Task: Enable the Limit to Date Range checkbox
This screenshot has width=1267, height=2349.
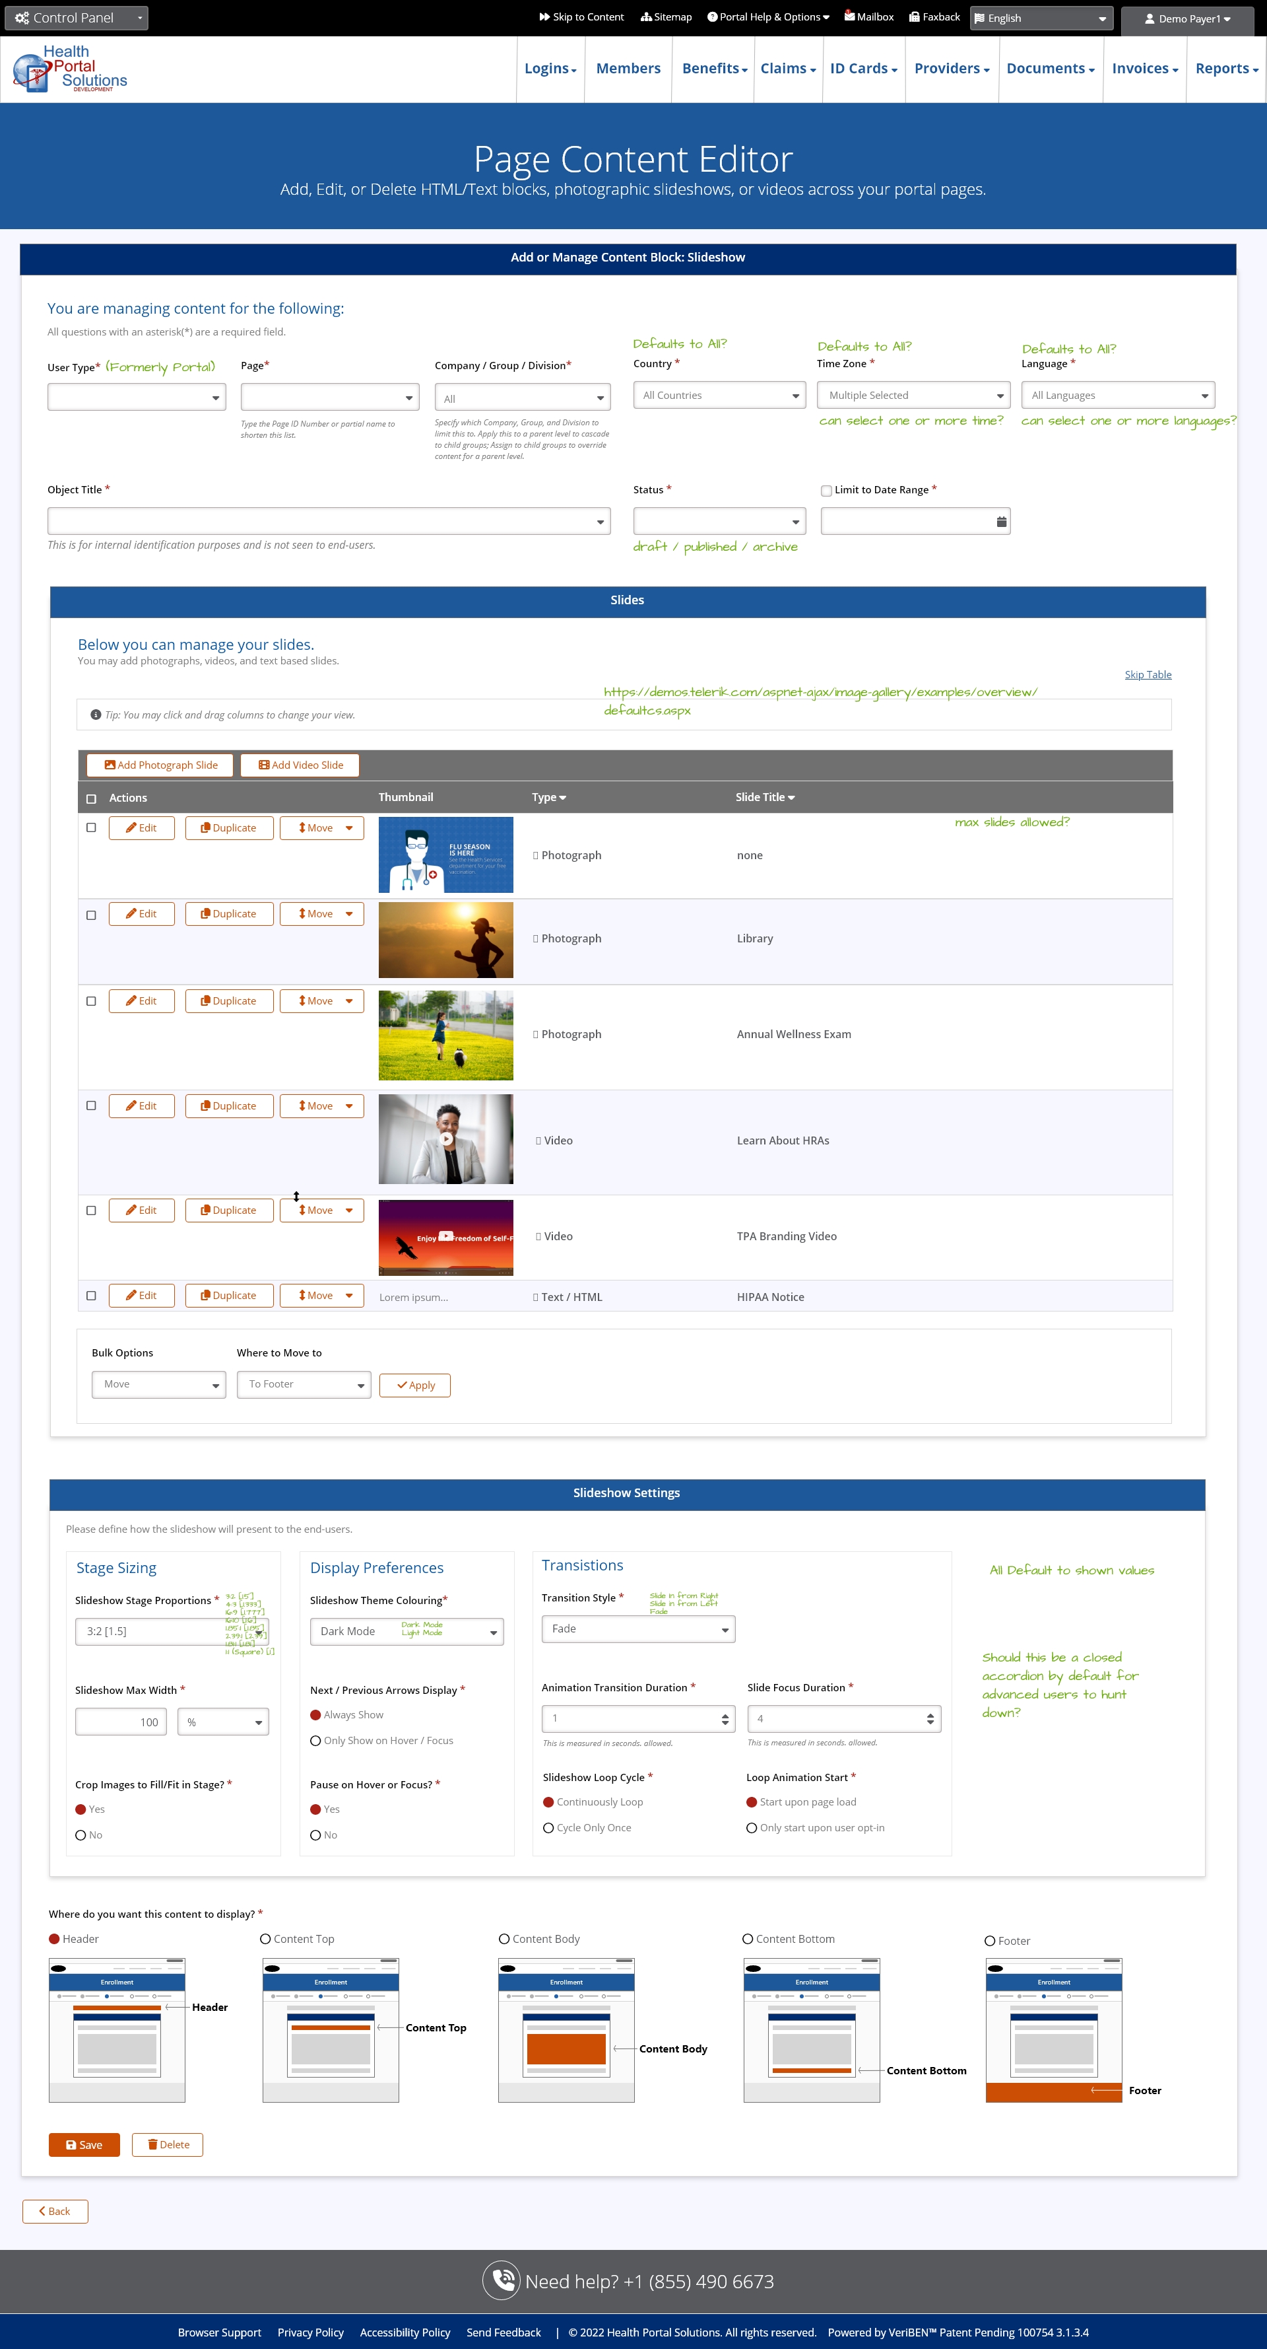Action: (x=826, y=491)
